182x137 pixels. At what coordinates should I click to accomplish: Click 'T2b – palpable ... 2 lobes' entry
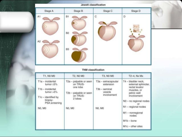[x=79, y=96]
